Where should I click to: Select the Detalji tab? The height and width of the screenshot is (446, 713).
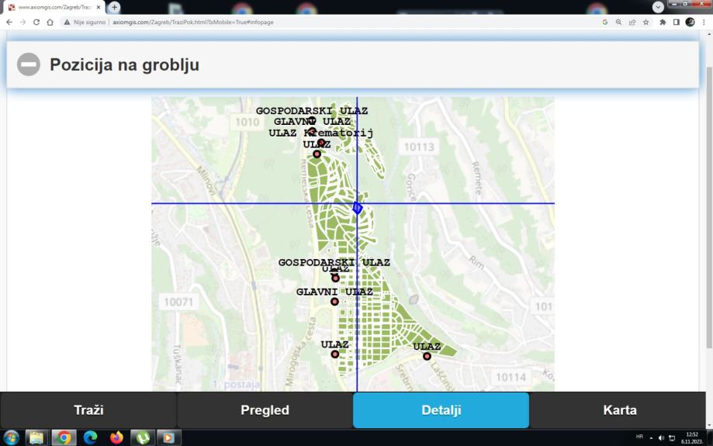pyautogui.click(x=441, y=410)
